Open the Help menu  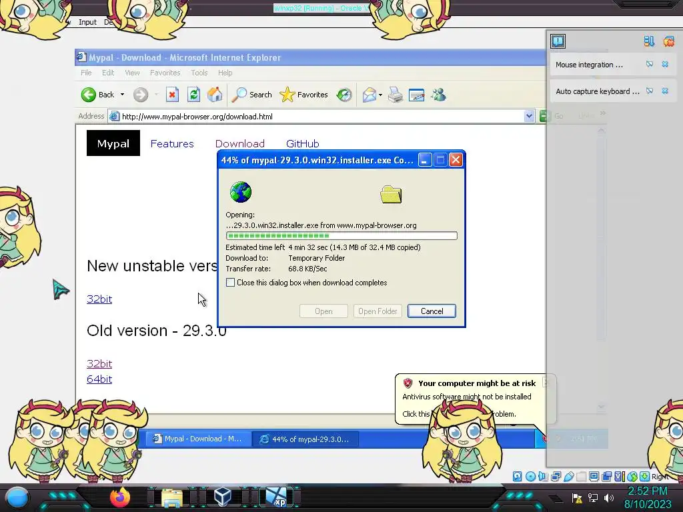point(225,73)
